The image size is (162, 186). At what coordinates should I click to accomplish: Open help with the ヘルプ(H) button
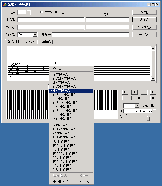[x=145, y=35]
